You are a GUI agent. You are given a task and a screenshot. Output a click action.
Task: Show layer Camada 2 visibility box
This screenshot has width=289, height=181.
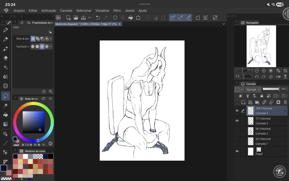237,131
